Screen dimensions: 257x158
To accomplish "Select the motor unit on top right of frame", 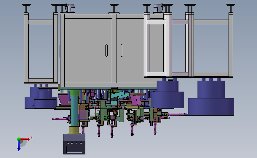I will [x=159, y=8].
